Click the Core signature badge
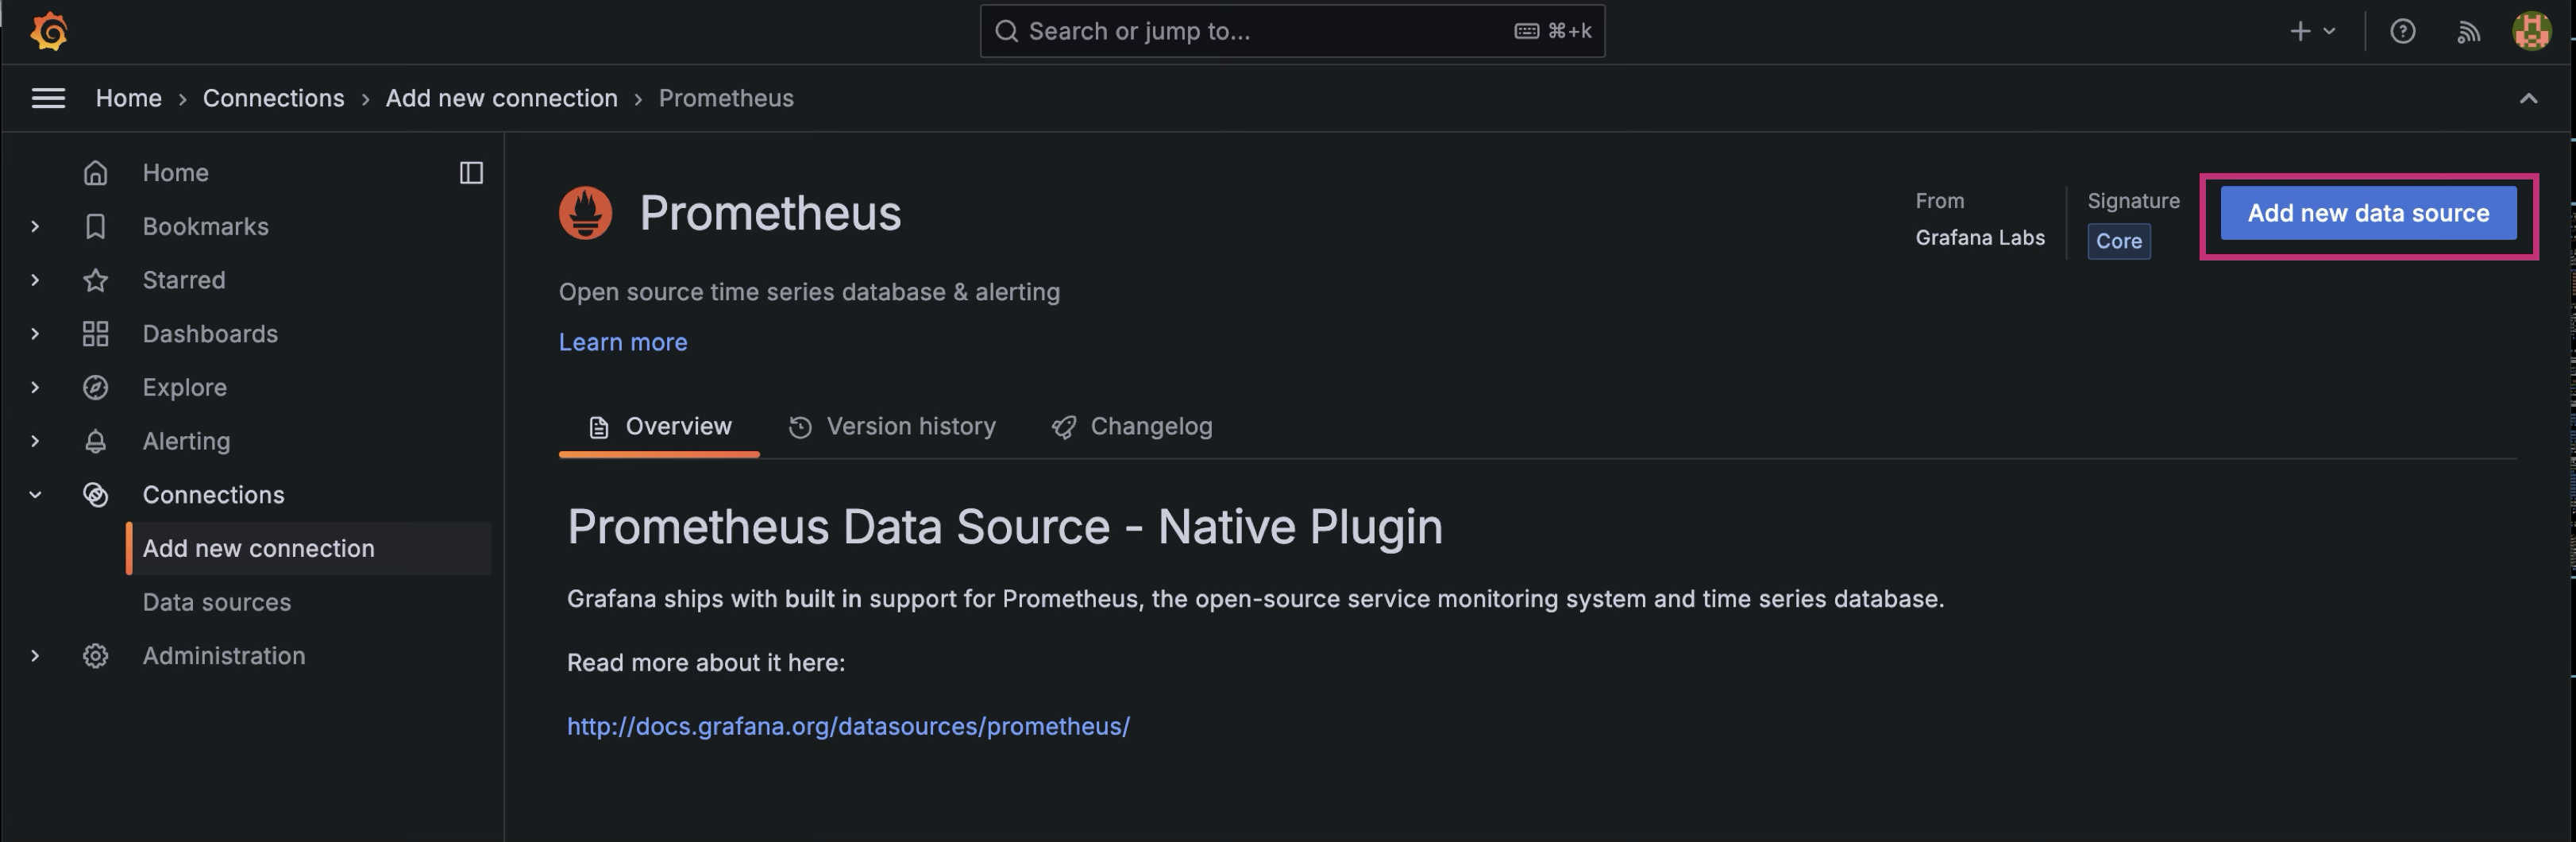This screenshot has height=842, width=2576. [x=2118, y=242]
